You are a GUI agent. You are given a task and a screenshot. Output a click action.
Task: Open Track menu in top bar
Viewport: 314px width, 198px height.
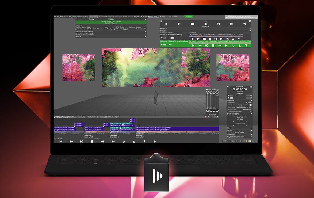(x=76, y=17)
